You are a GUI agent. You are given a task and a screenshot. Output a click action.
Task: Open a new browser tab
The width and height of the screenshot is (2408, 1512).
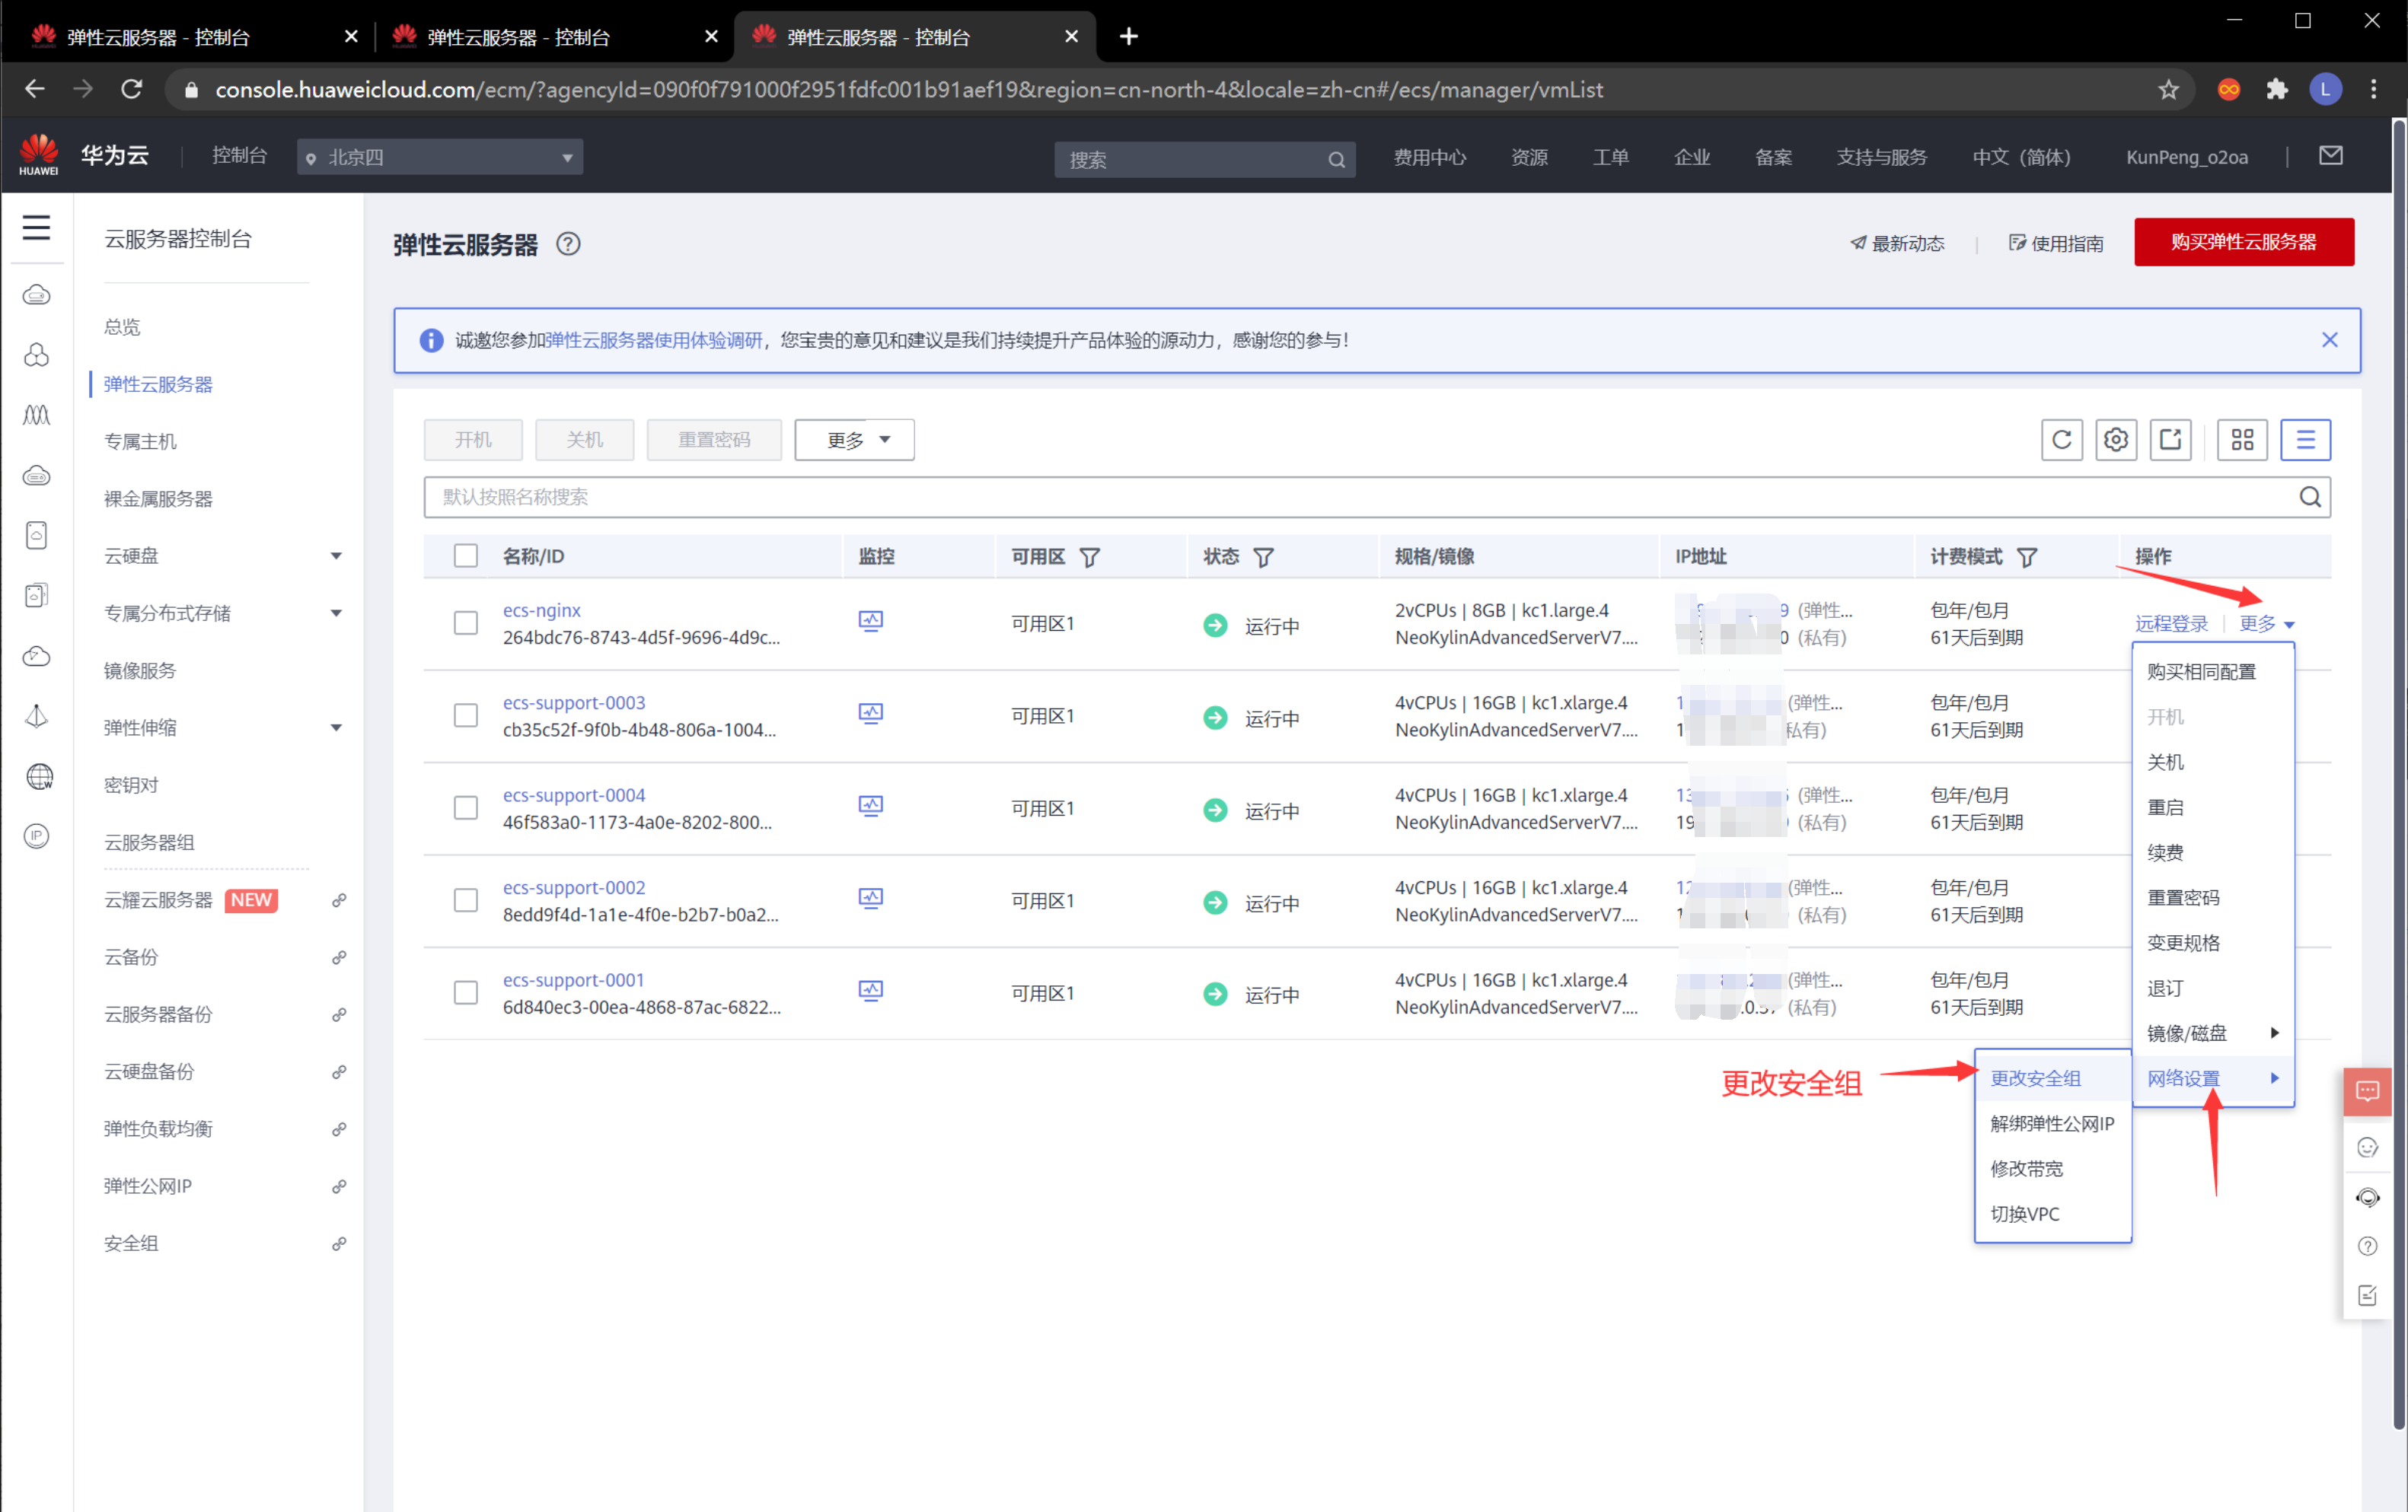coord(1128,37)
